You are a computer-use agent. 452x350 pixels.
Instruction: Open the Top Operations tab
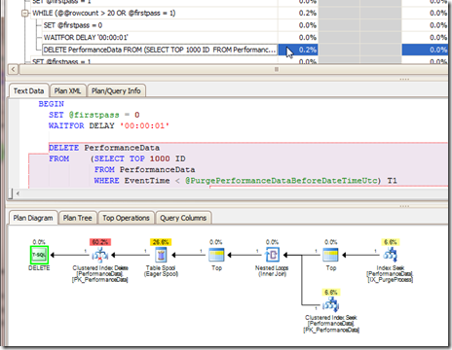click(126, 218)
